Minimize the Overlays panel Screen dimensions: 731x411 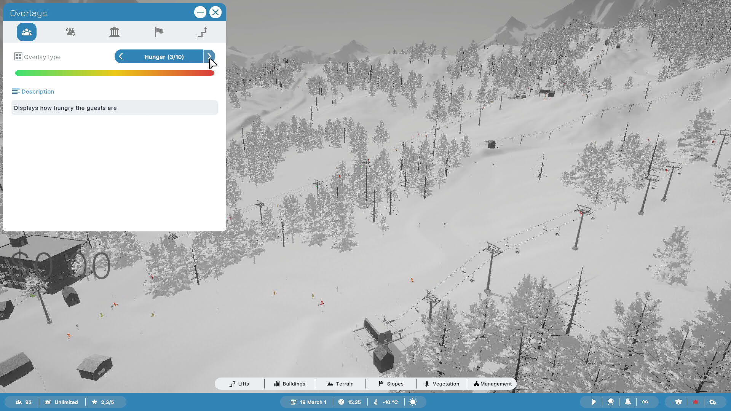[x=200, y=12]
